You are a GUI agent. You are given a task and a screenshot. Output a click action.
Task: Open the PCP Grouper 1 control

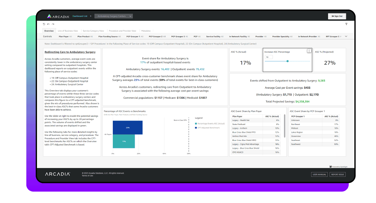135,37
